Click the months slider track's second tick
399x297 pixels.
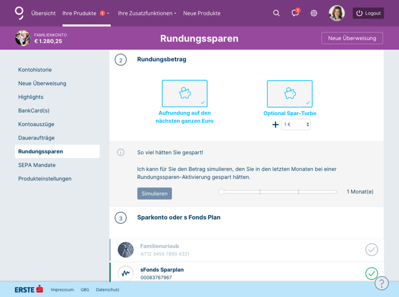coord(298,192)
